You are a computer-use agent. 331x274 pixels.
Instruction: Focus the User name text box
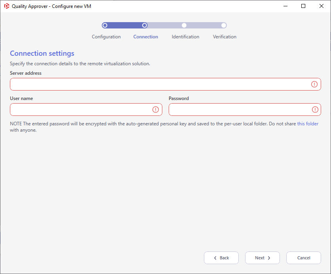point(86,110)
